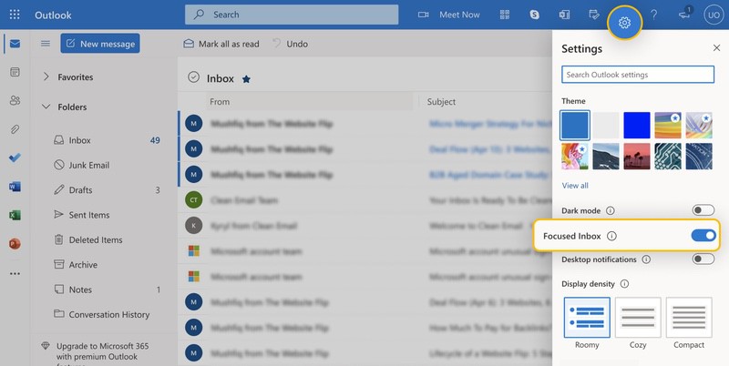Show more apps ellipsis in rail
Screen dimensions: 729x366
pos(15,273)
